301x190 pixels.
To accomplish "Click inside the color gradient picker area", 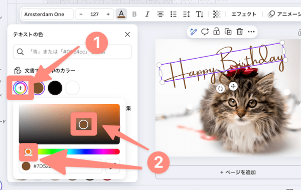I will click(69, 124).
